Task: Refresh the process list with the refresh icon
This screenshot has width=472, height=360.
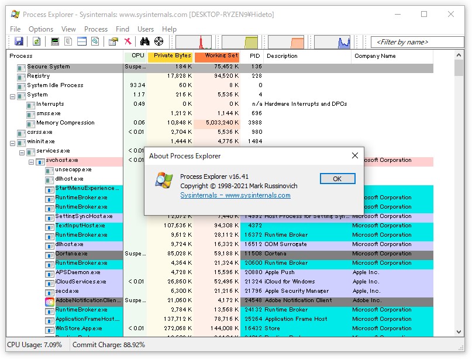Action: pyautogui.click(x=36, y=41)
